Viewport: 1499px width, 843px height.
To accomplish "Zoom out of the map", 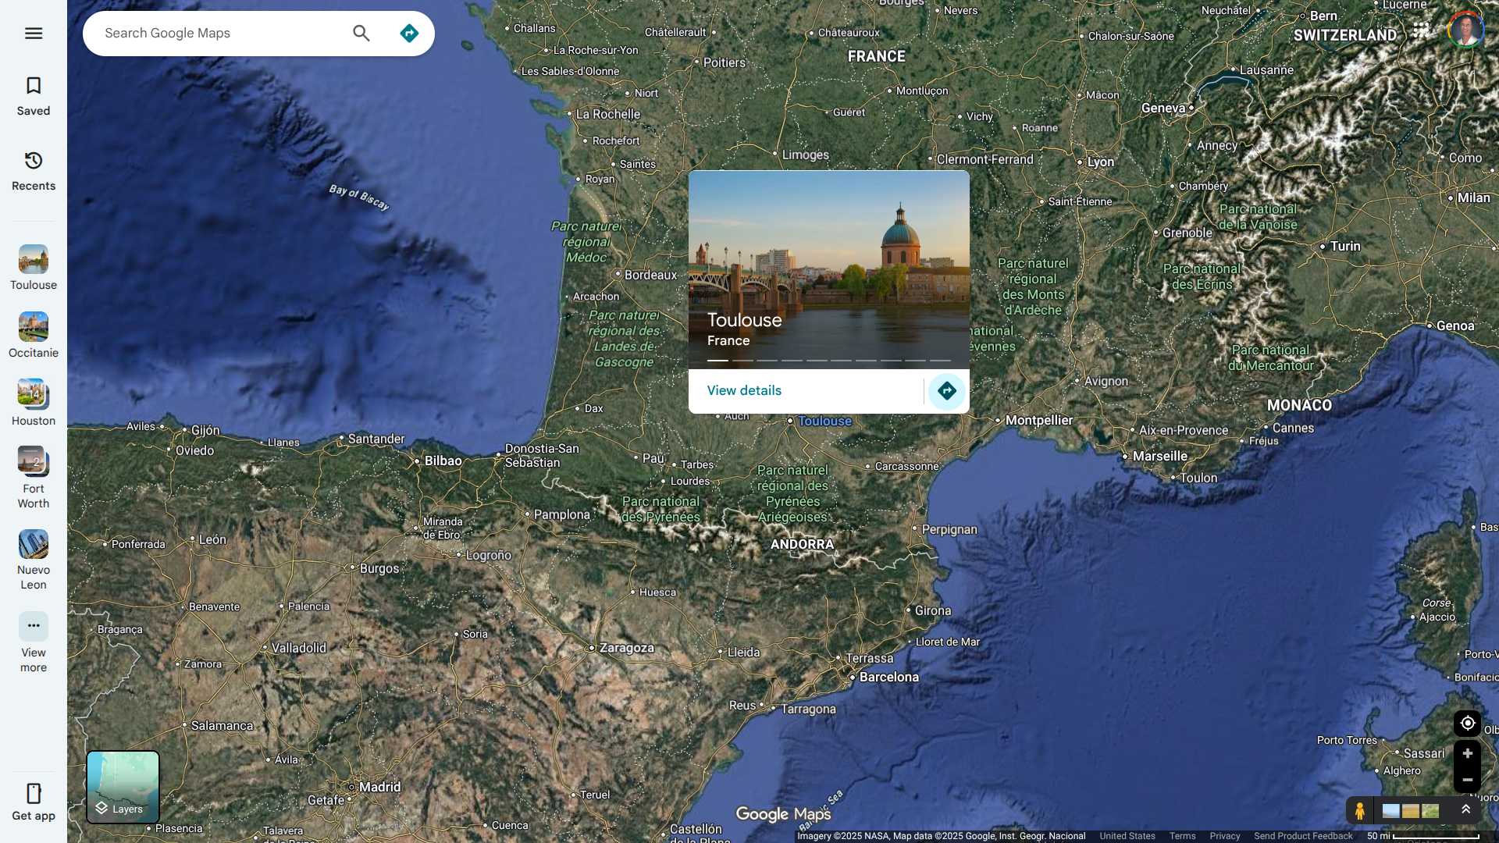I will (x=1467, y=780).
